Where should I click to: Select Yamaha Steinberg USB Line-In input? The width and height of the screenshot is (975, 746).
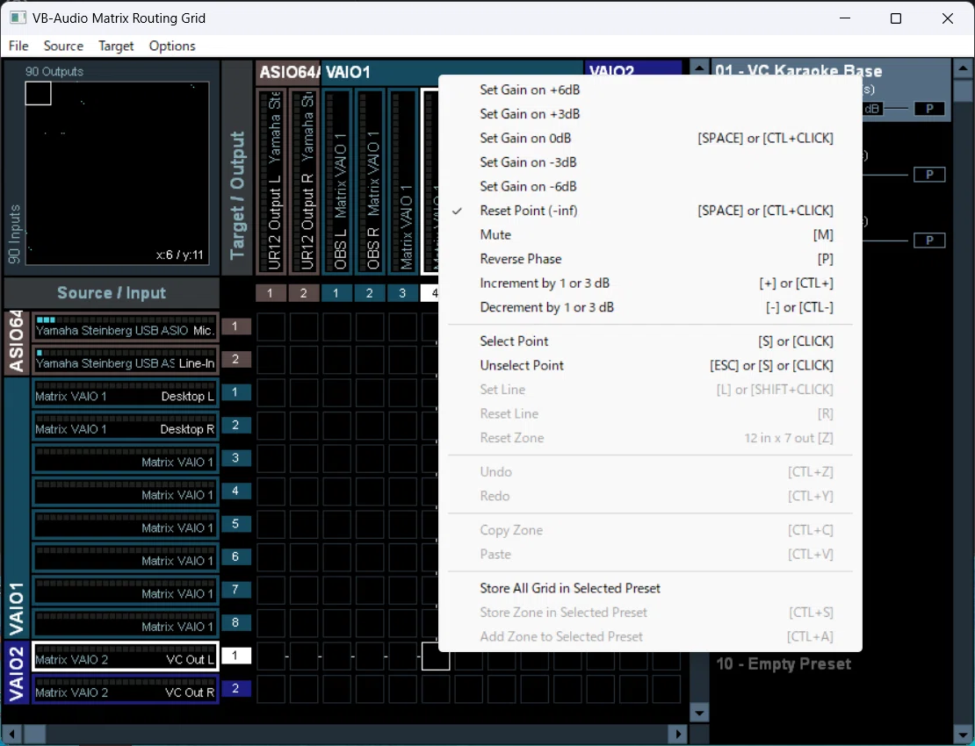125,360
